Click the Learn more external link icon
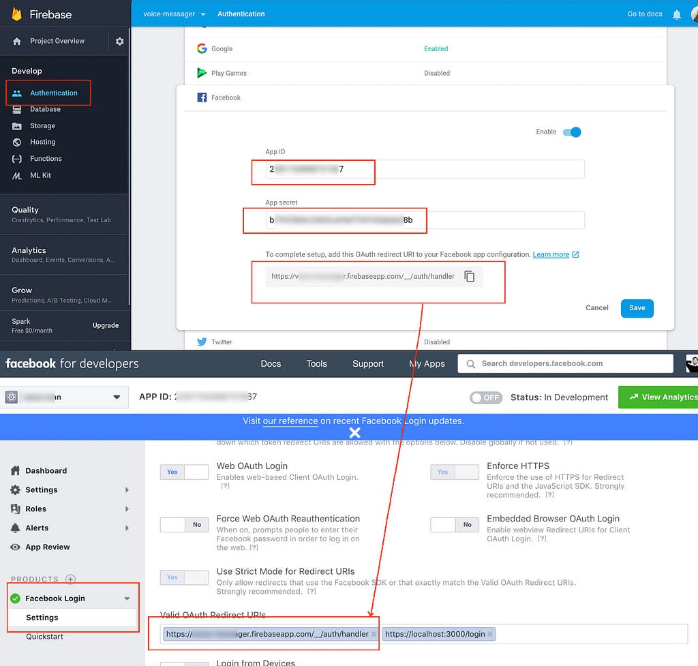The height and width of the screenshot is (666, 698). tap(575, 255)
